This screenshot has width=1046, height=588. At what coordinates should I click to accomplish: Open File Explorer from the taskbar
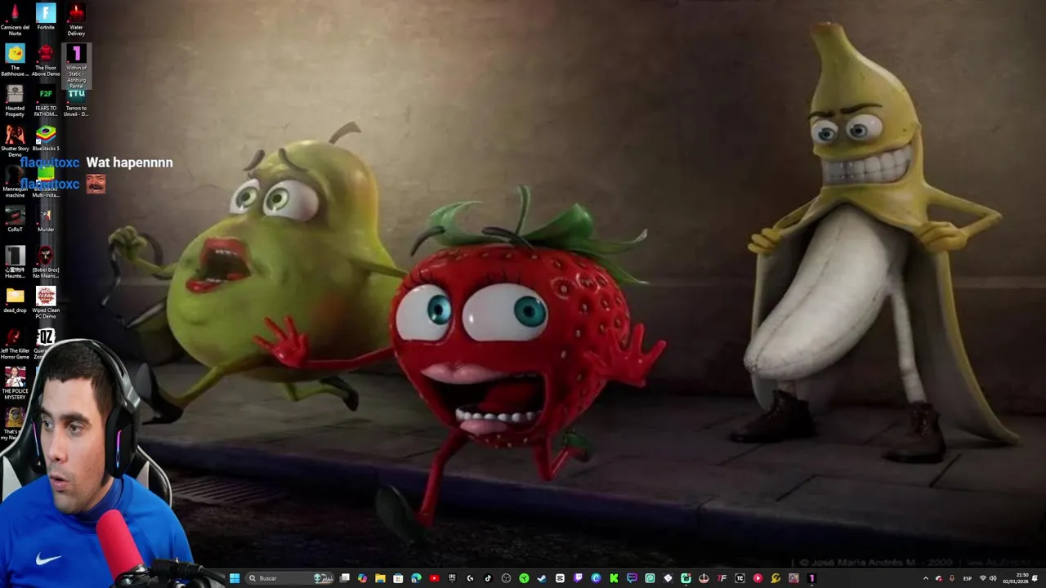(380, 578)
